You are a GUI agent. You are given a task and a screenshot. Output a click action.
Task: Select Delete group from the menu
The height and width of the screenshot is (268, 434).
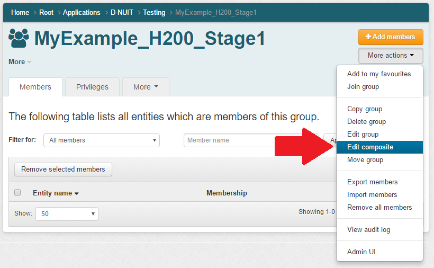[x=366, y=122]
